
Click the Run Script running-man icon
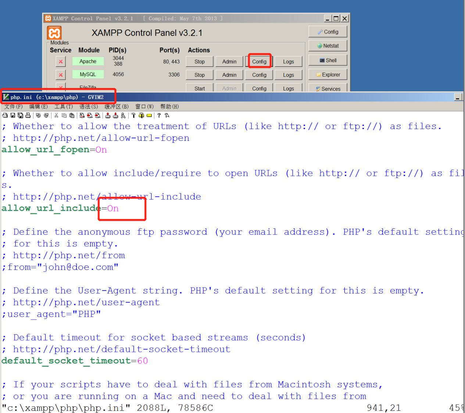[x=123, y=115]
